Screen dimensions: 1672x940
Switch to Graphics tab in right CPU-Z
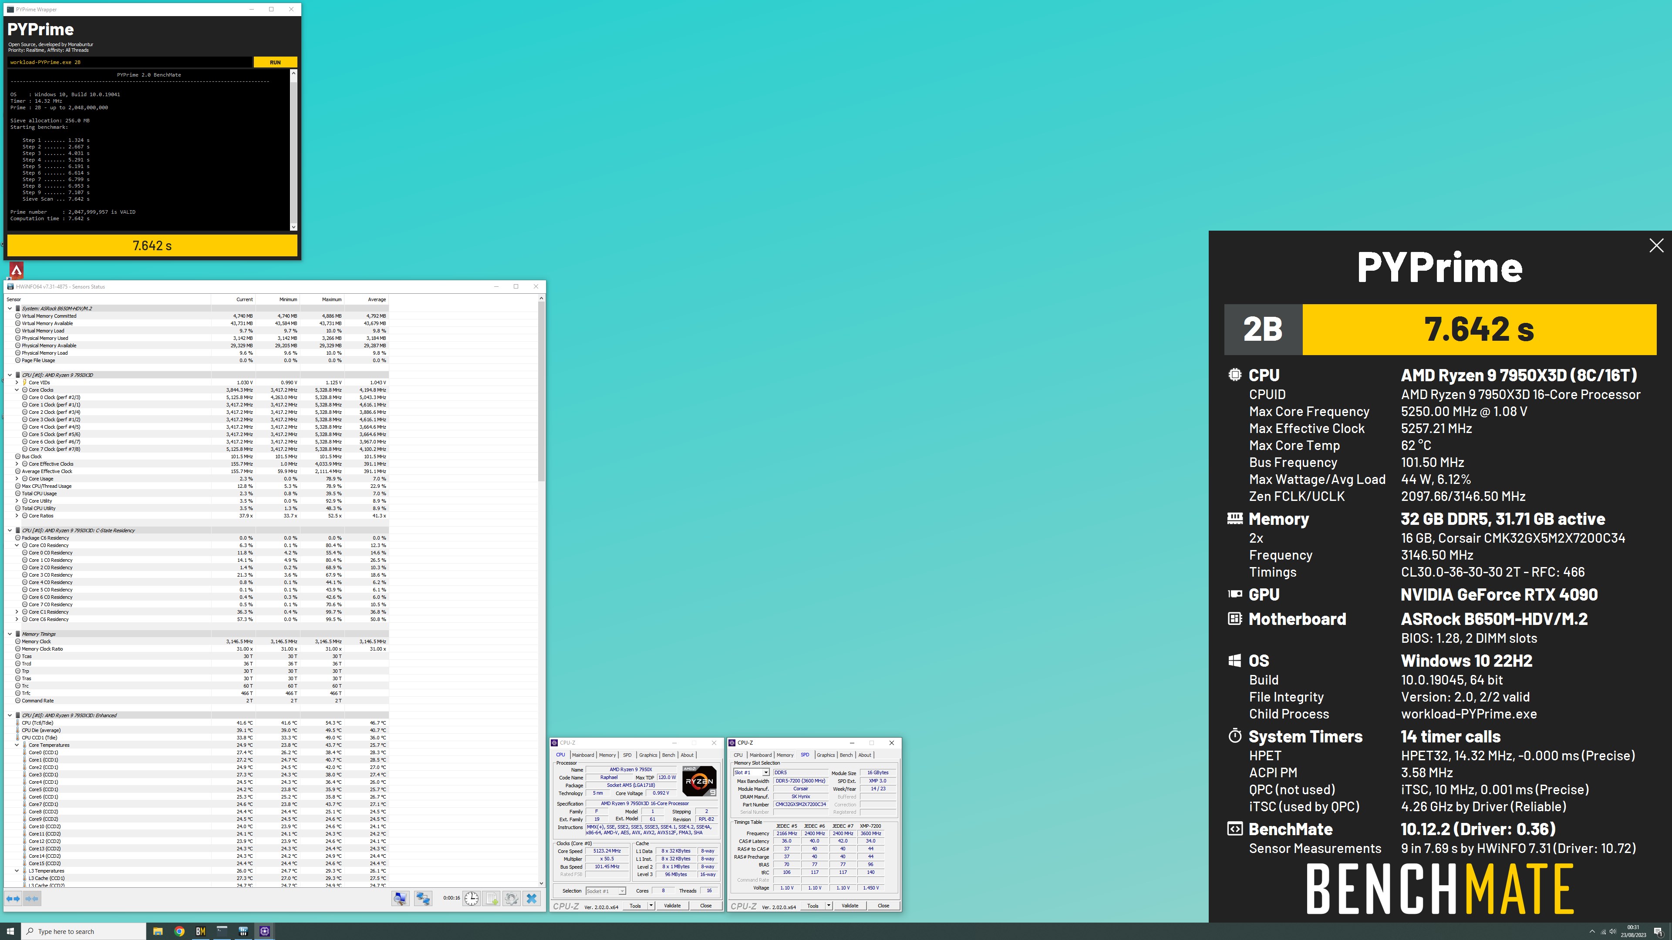pos(826,755)
